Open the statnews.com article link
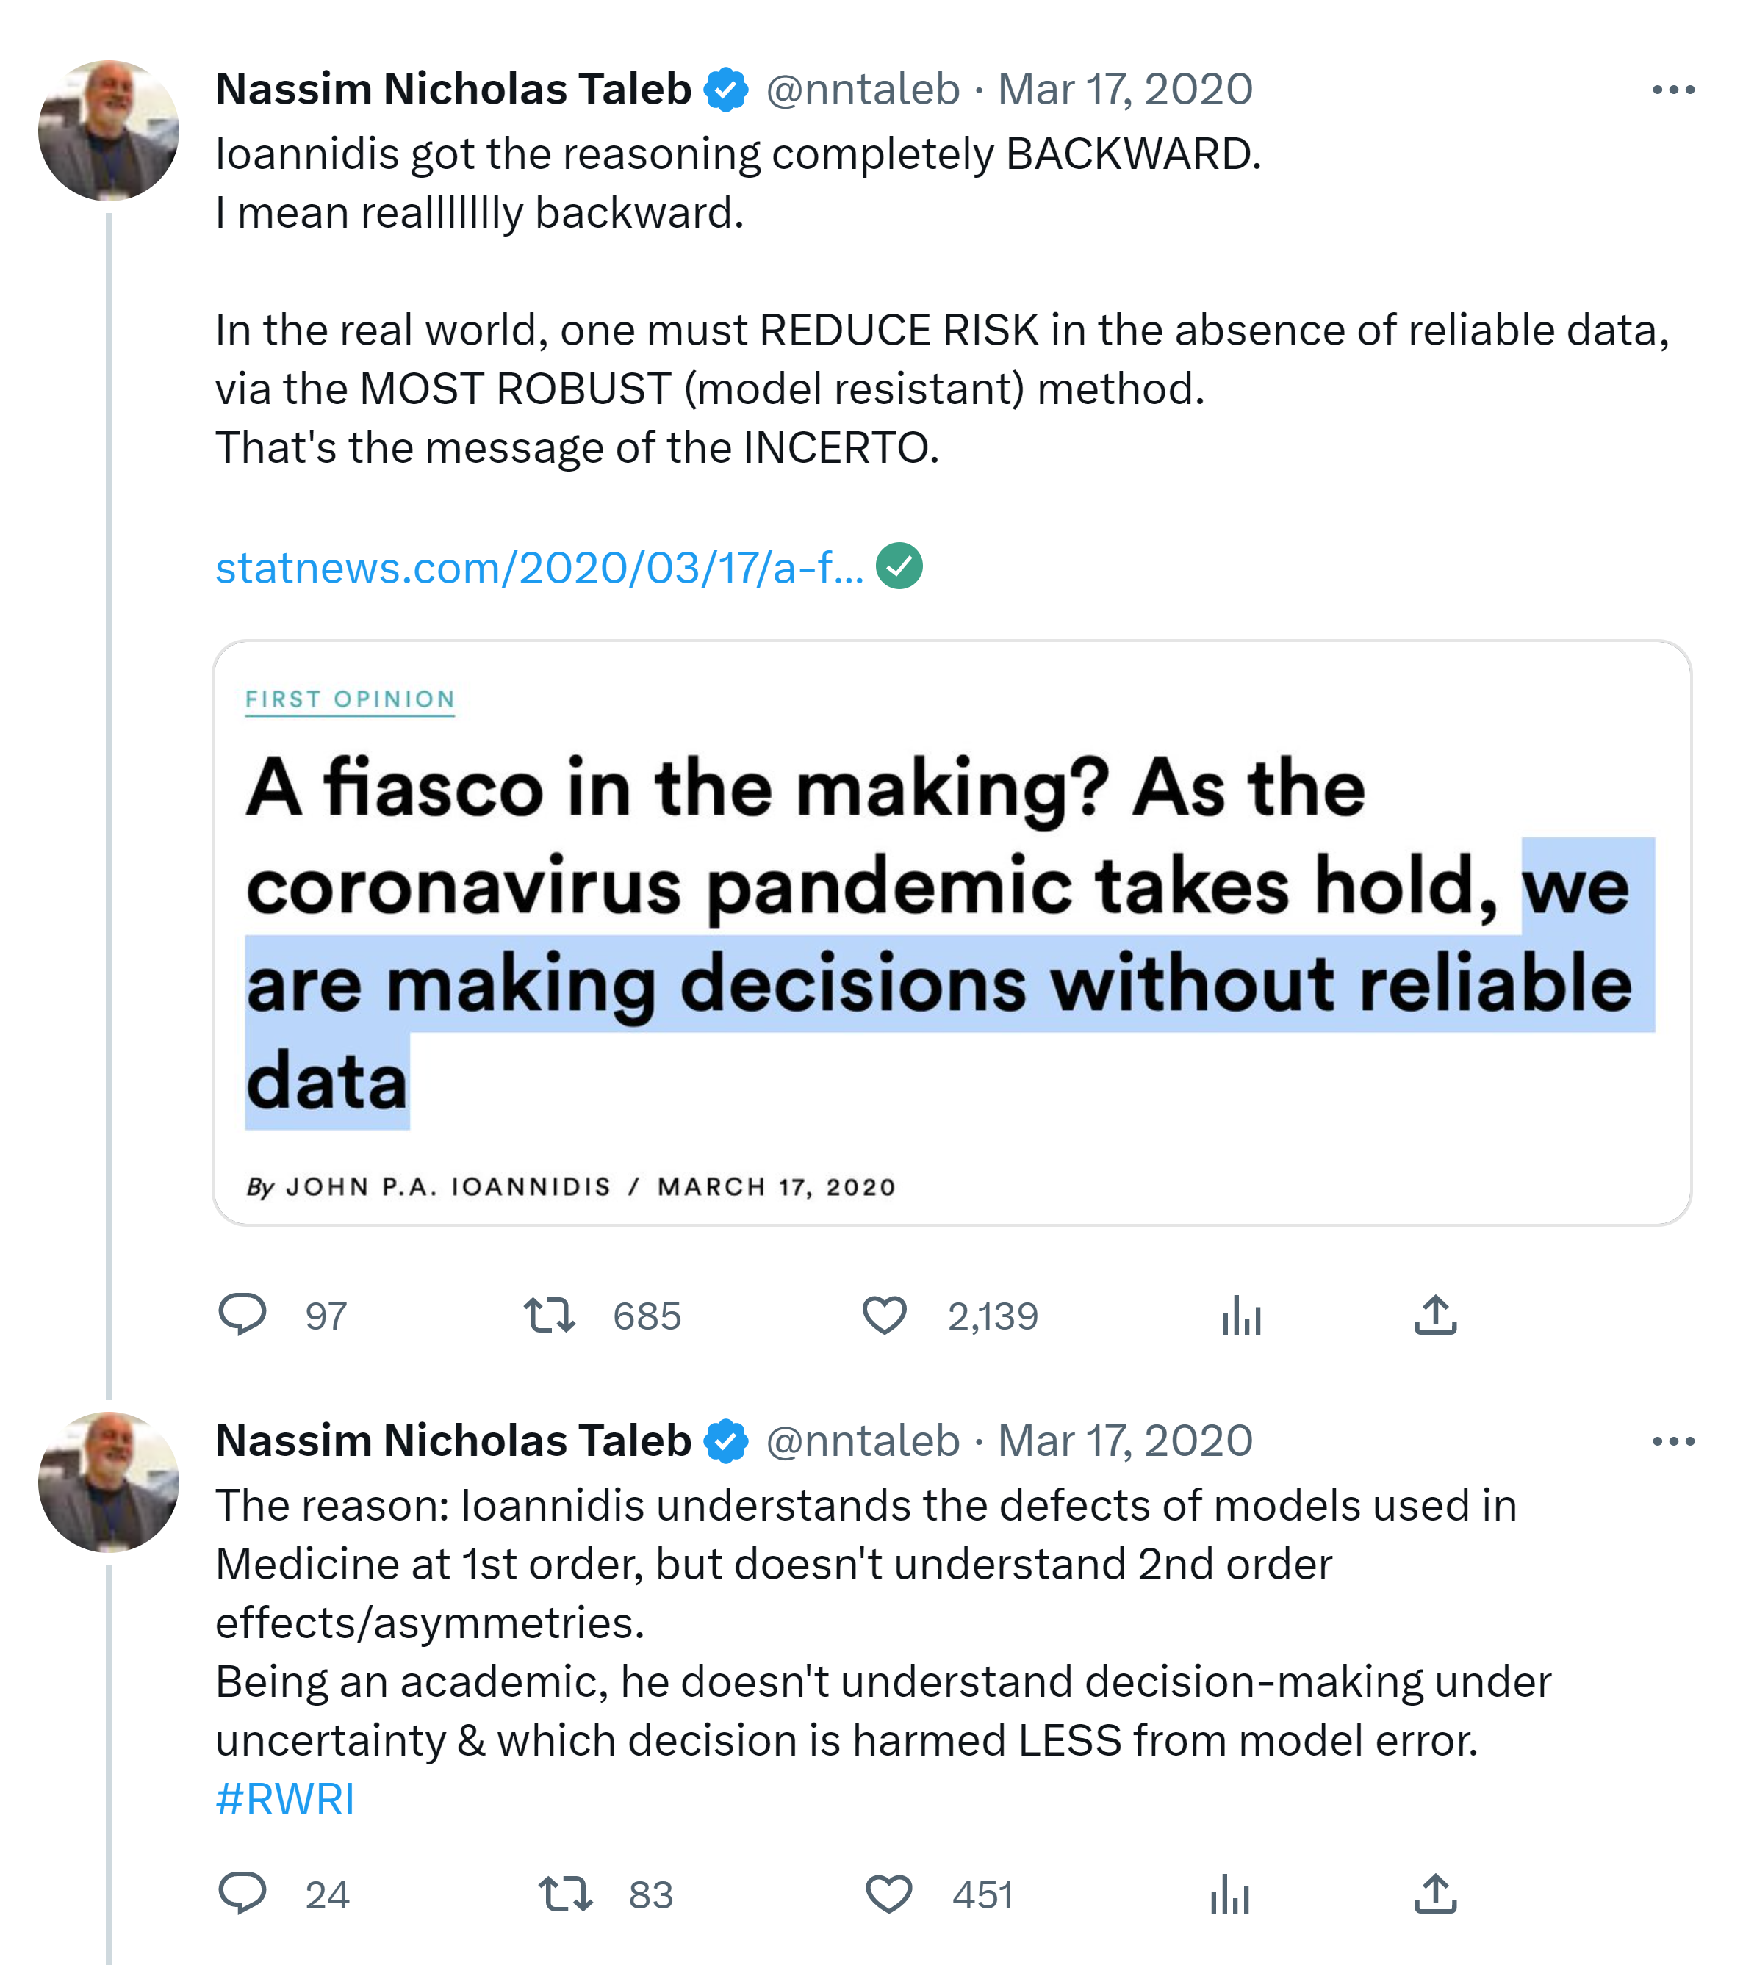 [539, 568]
